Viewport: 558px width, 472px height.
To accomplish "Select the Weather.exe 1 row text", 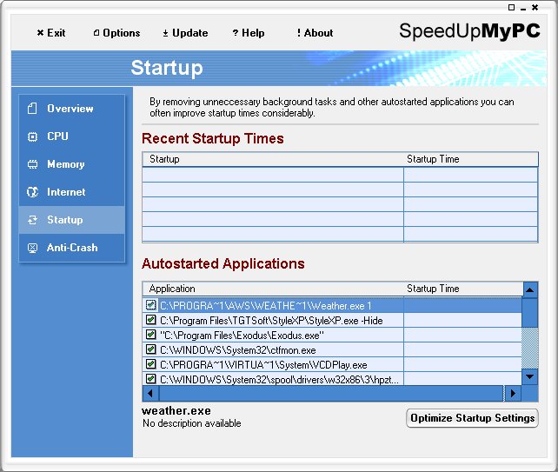I will 265,306.
